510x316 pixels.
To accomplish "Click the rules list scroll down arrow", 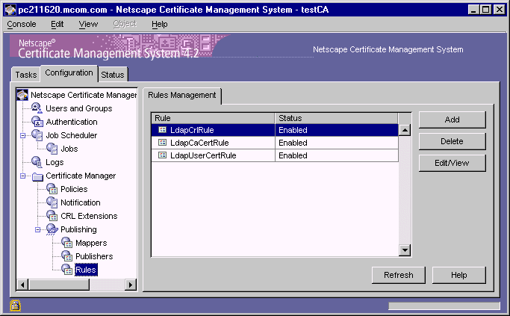I will point(405,250).
